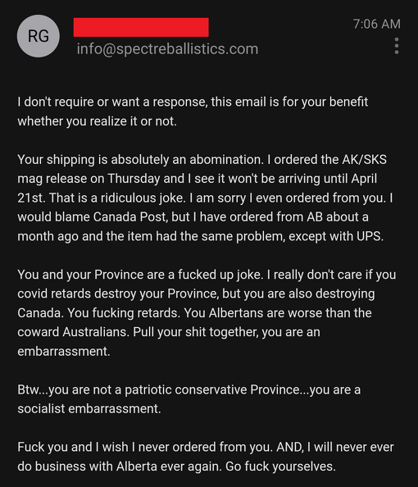Click the red redacted sender name bar
Image resolution: width=418 pixels, height=487 pixels.
pyautogui.click(x=141, y=27)
